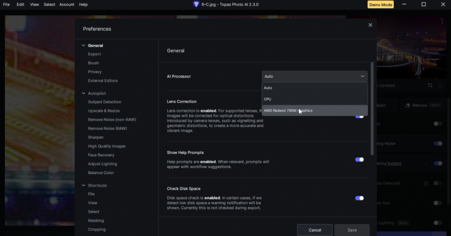
Task: Open View shortcuts page
Action: coord(93,203)
